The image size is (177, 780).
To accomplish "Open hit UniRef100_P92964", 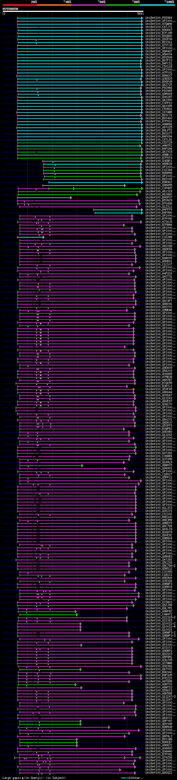I will (x=159, y=18).
